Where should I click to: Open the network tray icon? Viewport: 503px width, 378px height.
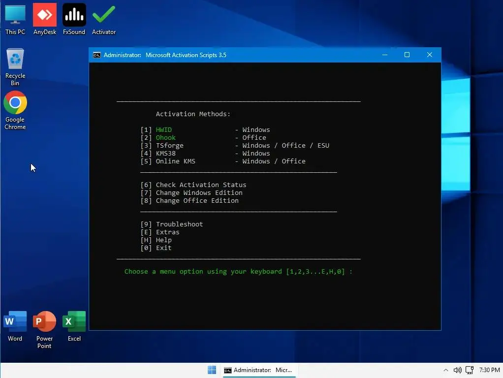[470, 370]
